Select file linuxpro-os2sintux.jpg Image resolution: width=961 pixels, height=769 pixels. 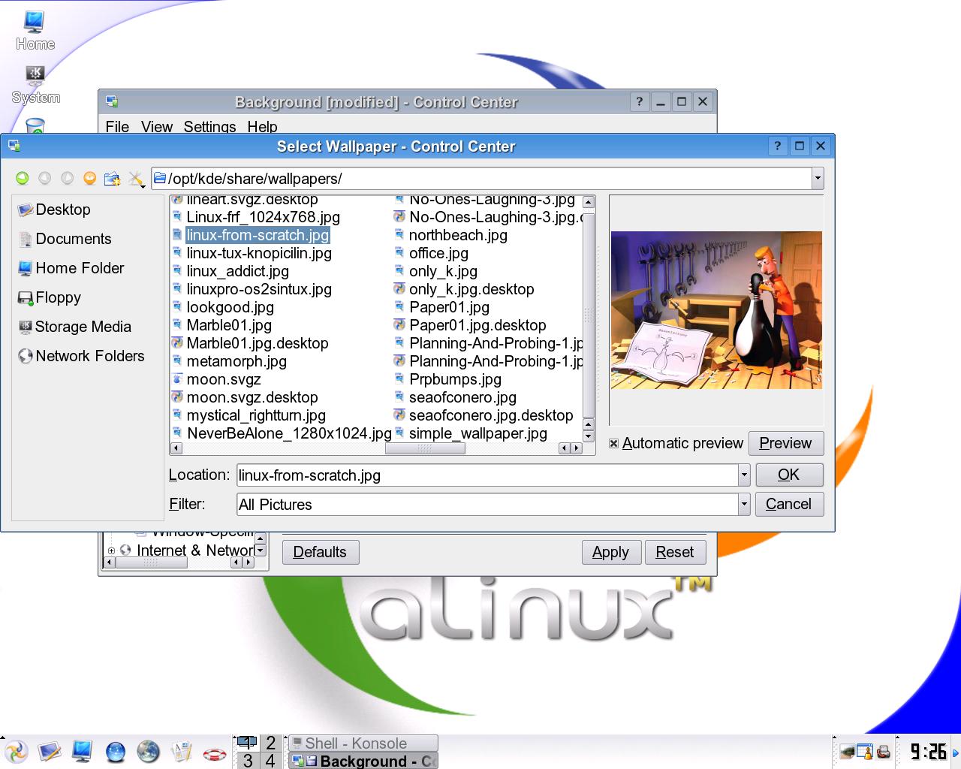pyautogui.click(x=259, y=289)
